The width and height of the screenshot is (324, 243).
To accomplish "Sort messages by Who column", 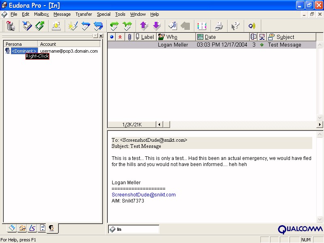I will click(176, 37).
